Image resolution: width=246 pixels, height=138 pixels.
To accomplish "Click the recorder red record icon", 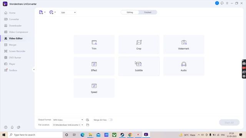I will pos(244,68).
